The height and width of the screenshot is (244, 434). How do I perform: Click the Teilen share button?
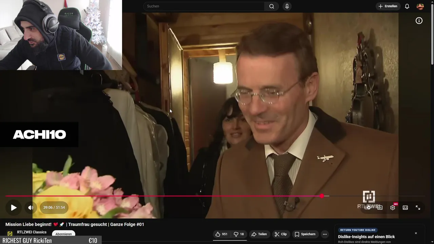tap(259, 234)
